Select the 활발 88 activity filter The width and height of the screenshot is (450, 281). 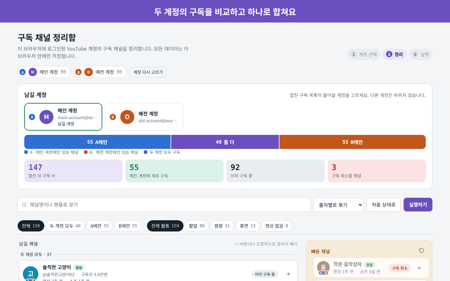pos(197,226)
